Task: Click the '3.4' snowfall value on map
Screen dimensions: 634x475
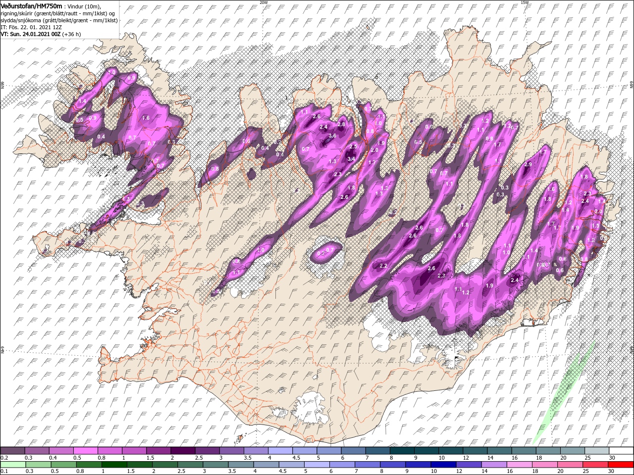Action: pyautogui.click(x=351, y=159)
